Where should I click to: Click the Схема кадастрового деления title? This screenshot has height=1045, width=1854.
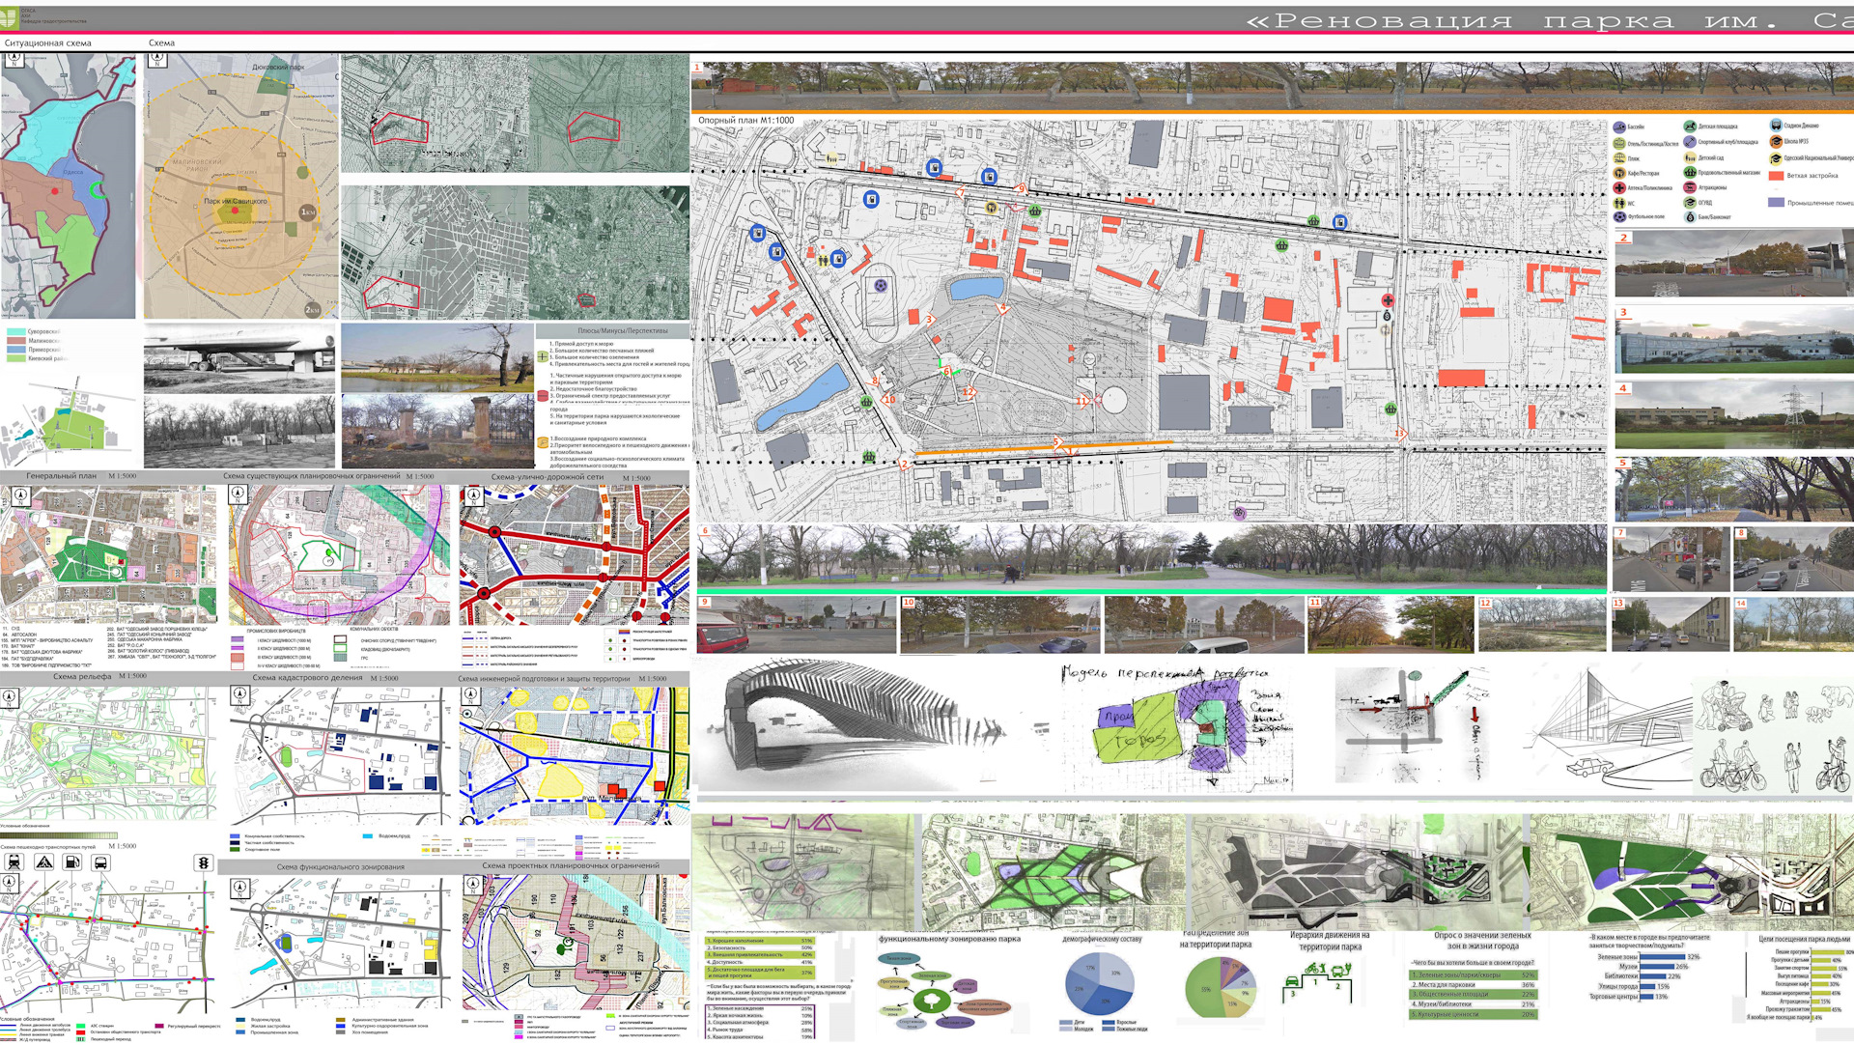click(x=307, y=678)
